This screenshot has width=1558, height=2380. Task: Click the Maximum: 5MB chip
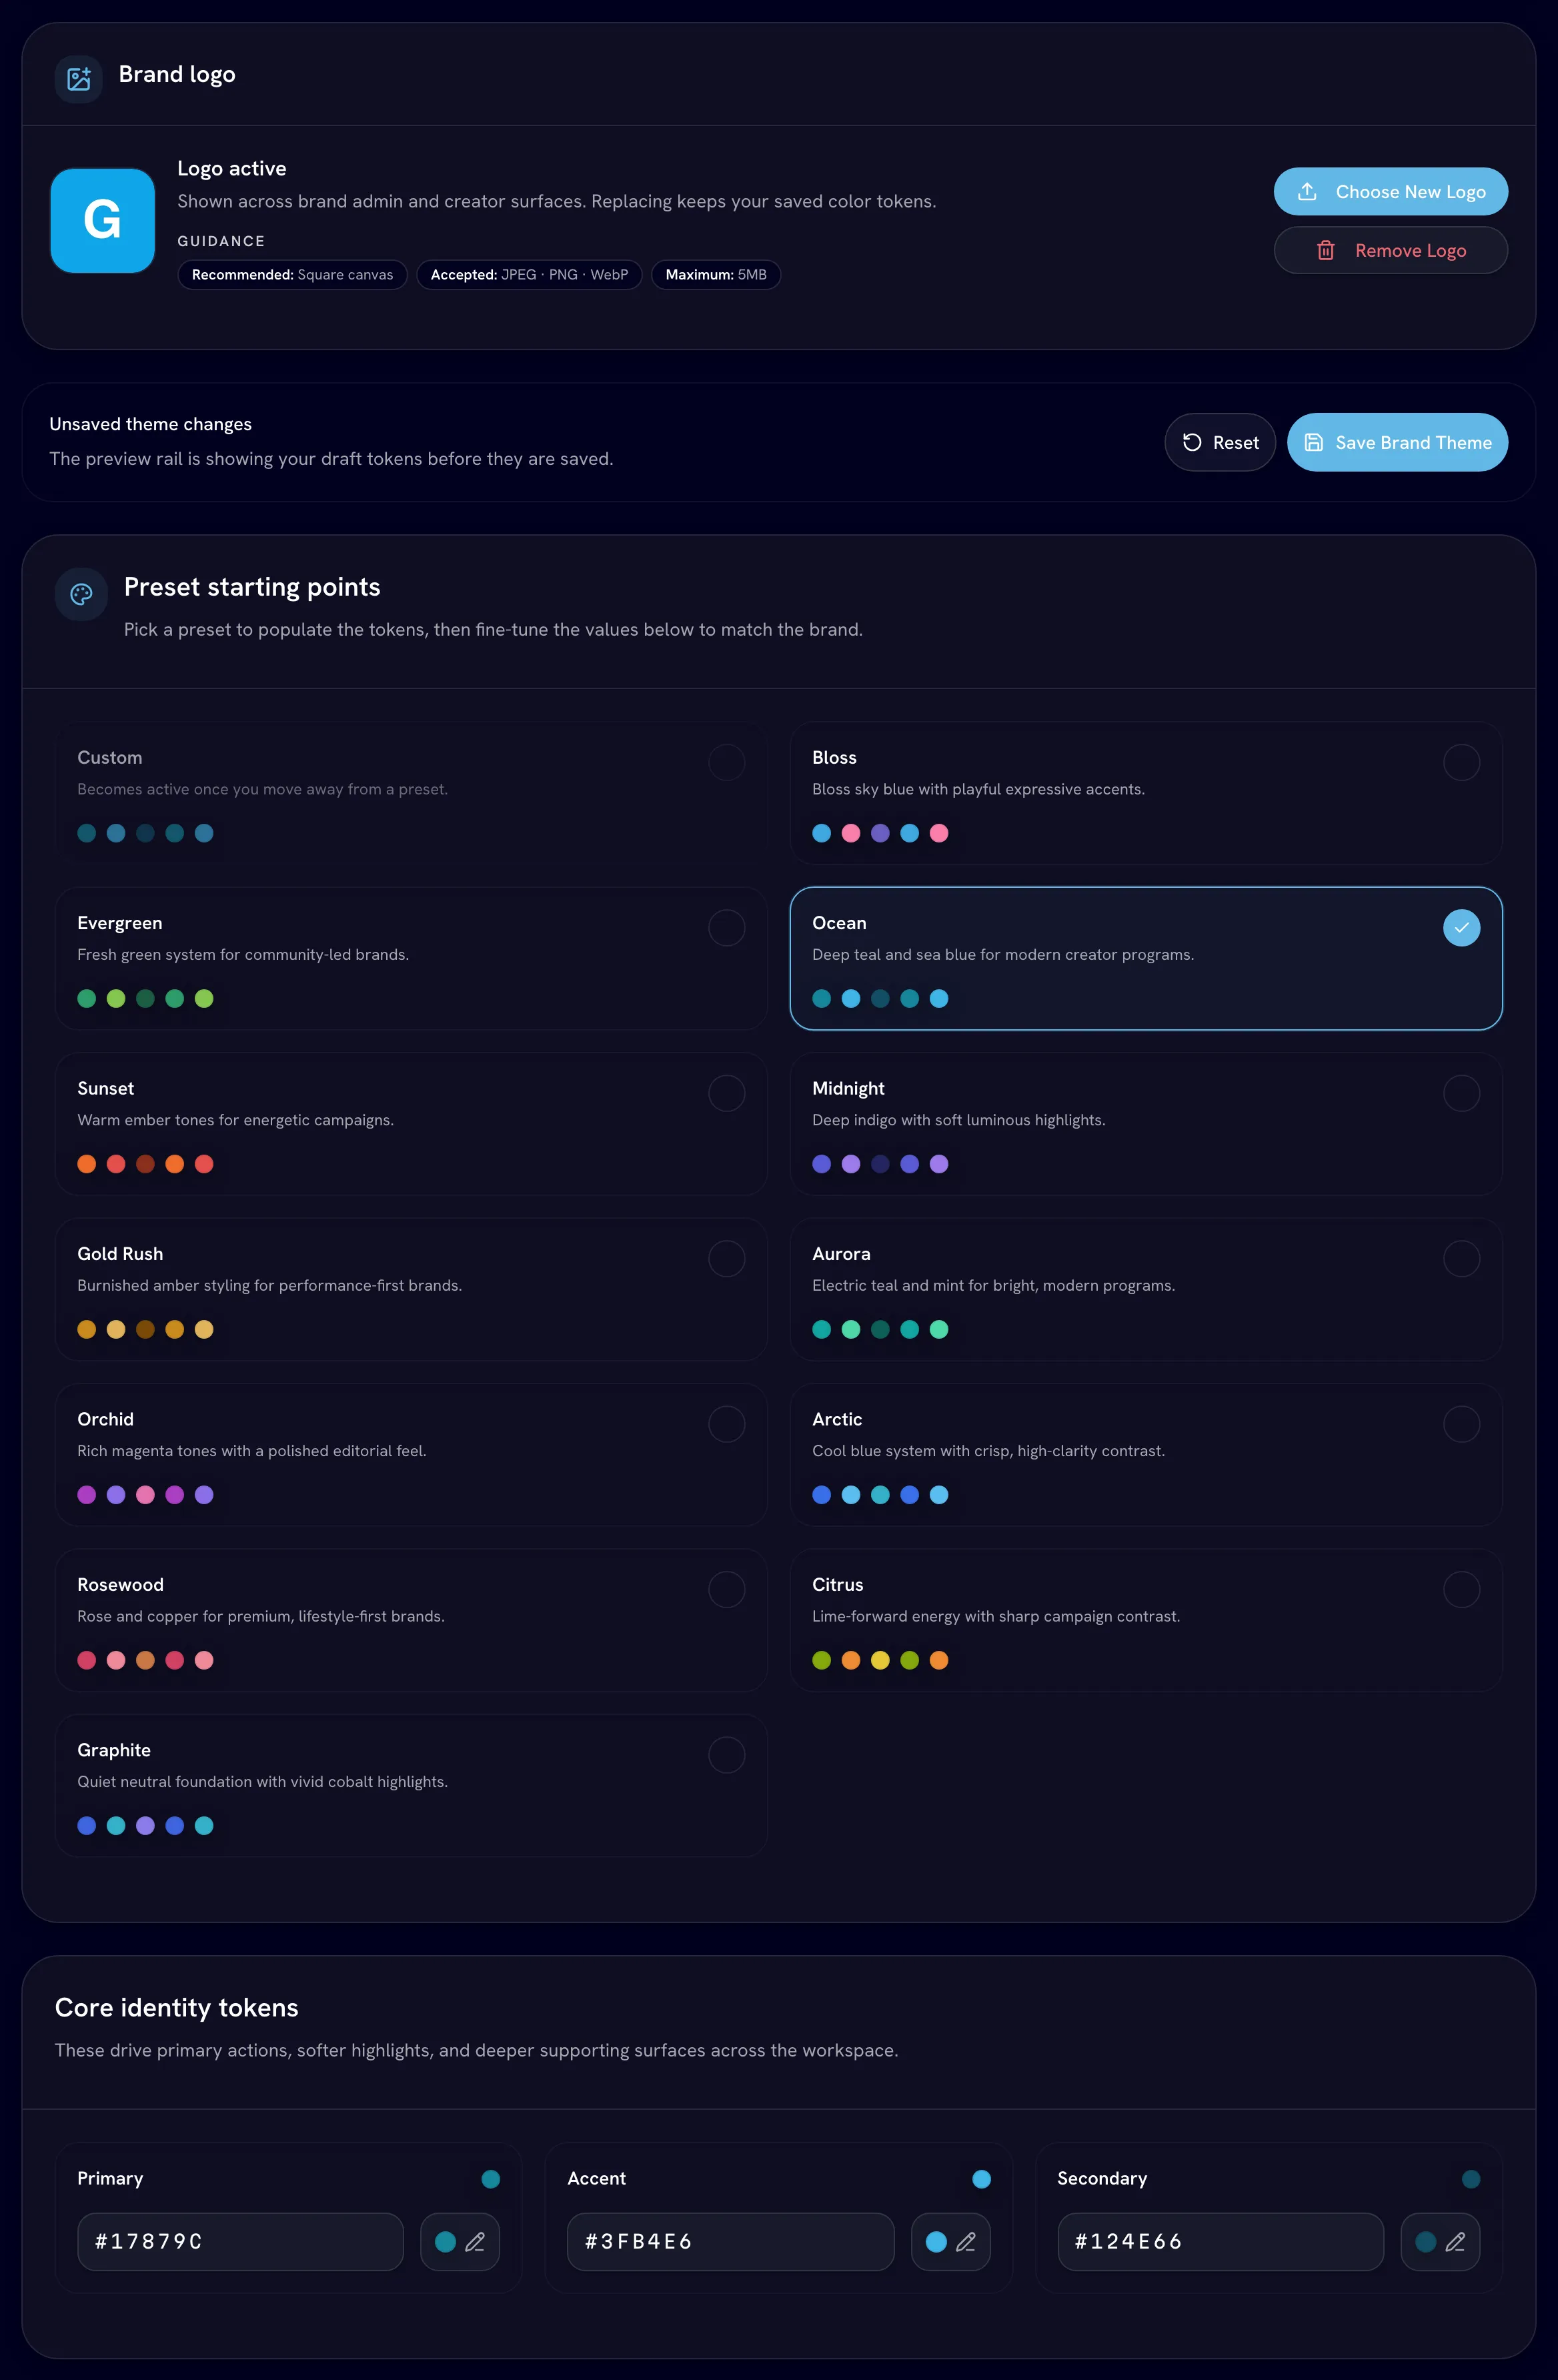pyautogui.click(x=716, y=275)
